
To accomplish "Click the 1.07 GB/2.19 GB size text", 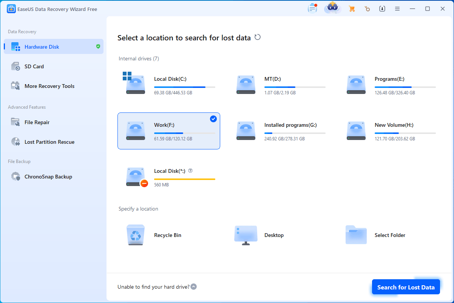I will click(280, 93).
